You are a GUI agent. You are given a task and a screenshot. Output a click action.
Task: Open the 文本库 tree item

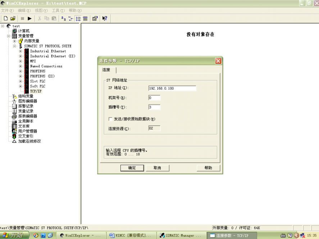[x=24, y=126]
